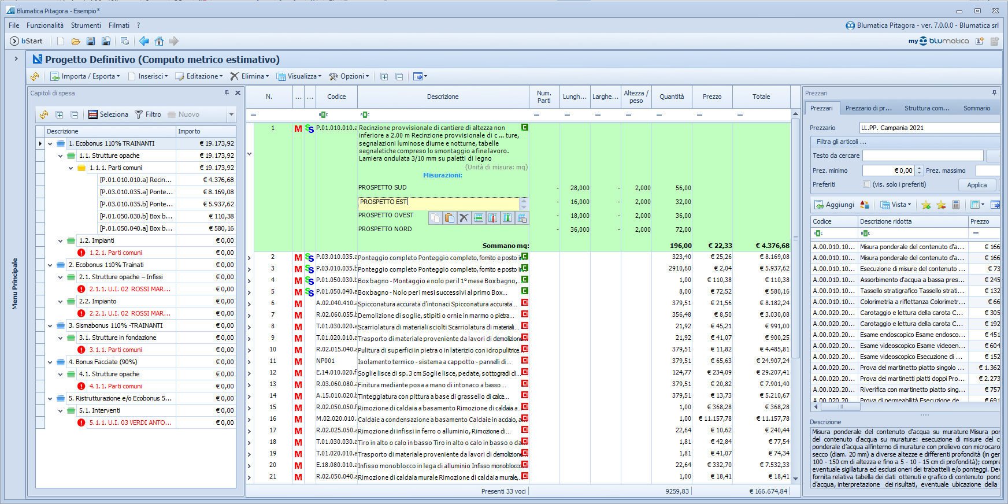Screen dimensions: 1008x504
Task: Collapse the '1.1. Strutture opache' tree node
Action: tap(60, 155)
